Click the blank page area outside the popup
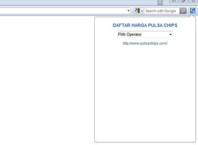 click(47, 79)
